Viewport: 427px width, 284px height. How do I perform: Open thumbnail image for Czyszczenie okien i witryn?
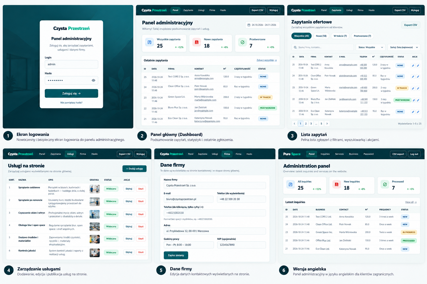[x=95, y=214]
